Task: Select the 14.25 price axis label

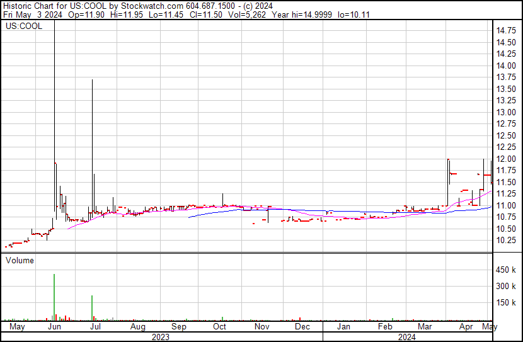Action: tap(506, 54)
